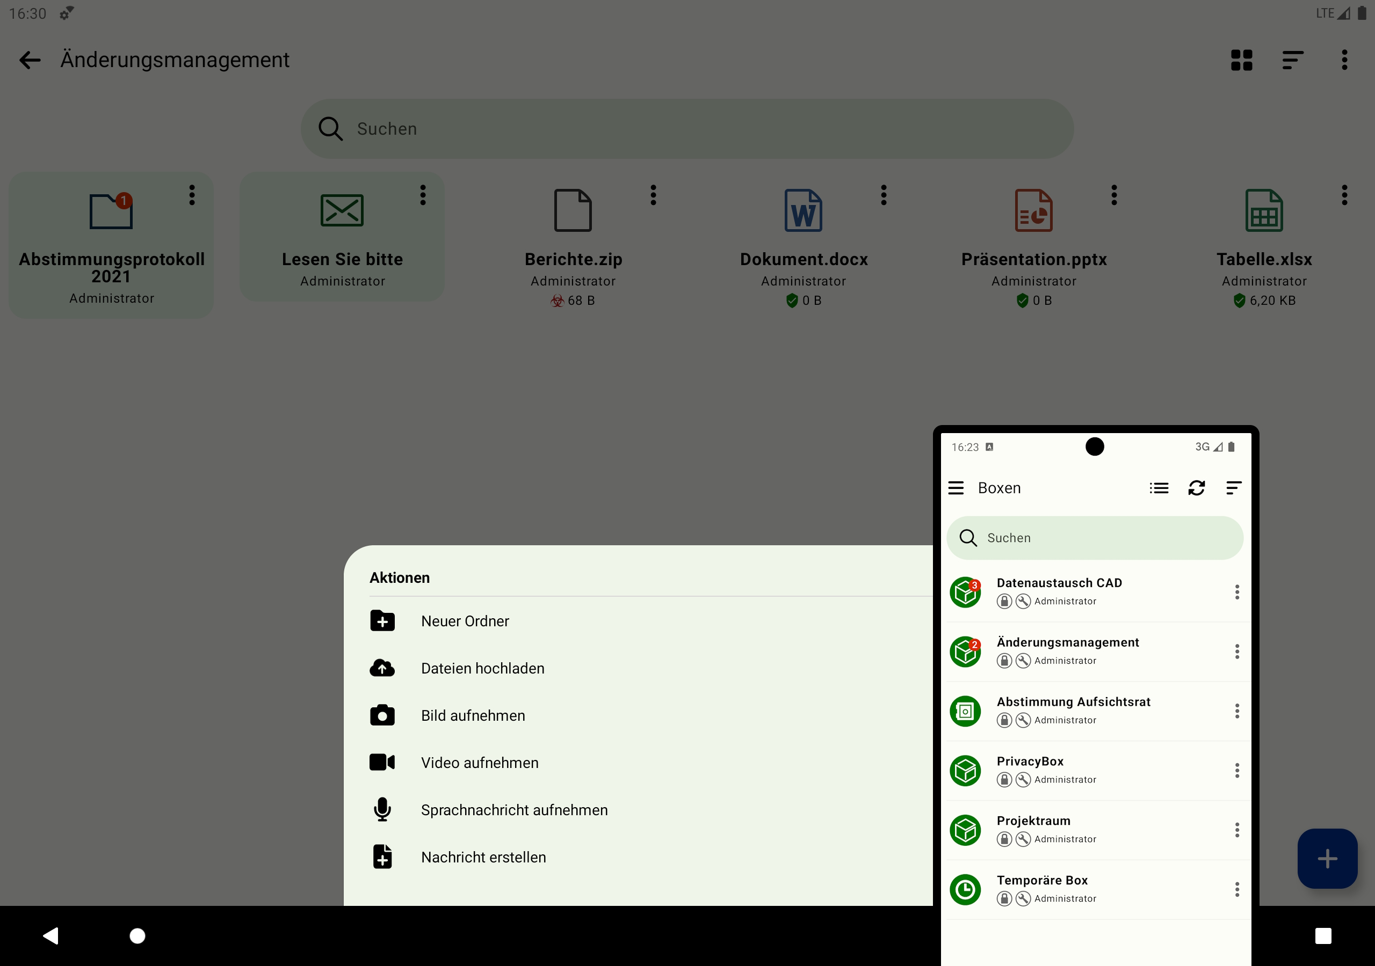
Task: Click the microphone icon
Action: 382,810
